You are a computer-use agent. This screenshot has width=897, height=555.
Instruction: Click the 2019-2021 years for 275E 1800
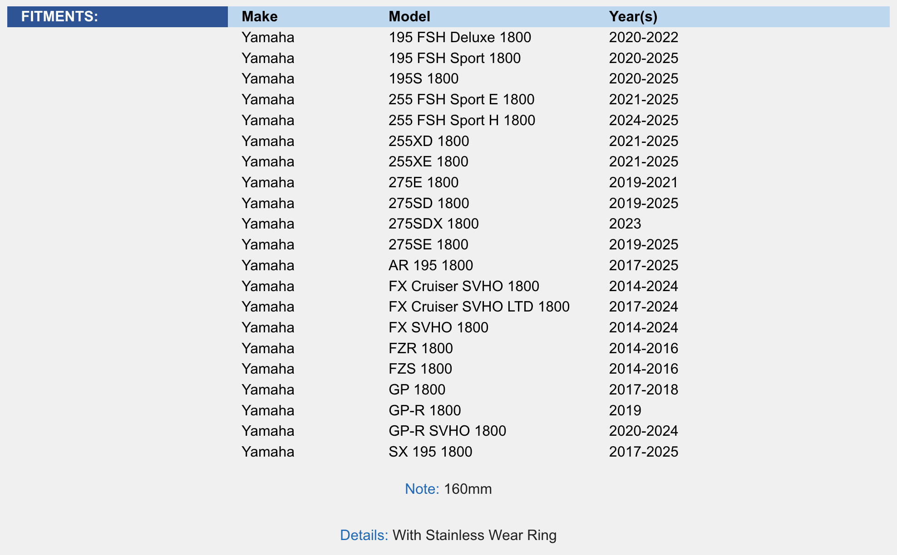click(643, 182)
